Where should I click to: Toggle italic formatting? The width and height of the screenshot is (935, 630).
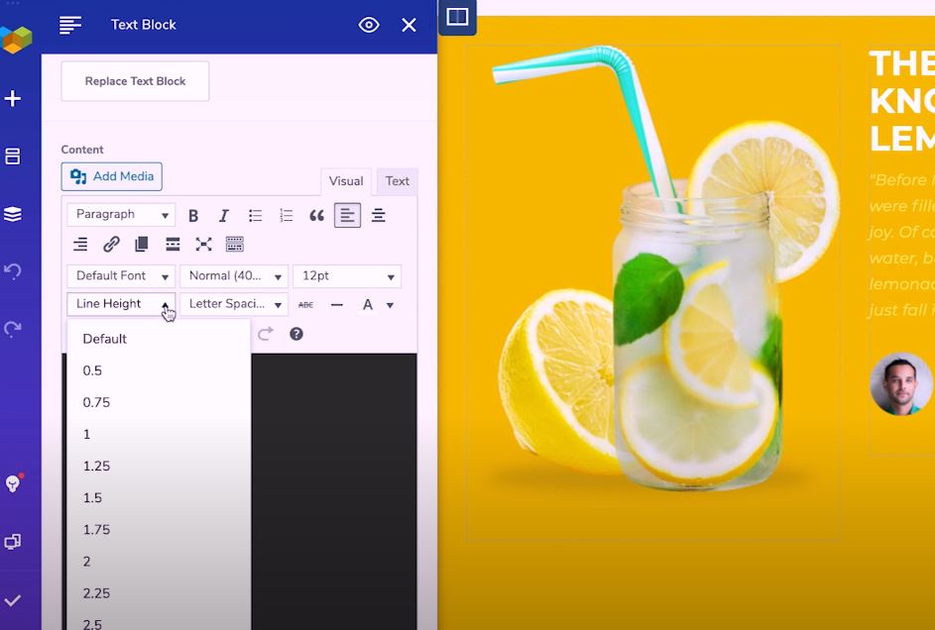tap(224, 216)
